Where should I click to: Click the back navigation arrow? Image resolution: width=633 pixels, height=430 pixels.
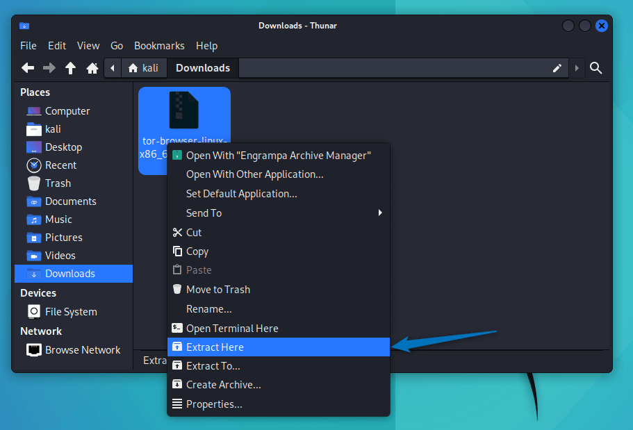(x=27, y=67)
